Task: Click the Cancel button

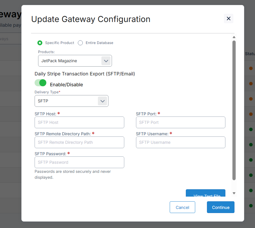Action: (x=182, y=207)
